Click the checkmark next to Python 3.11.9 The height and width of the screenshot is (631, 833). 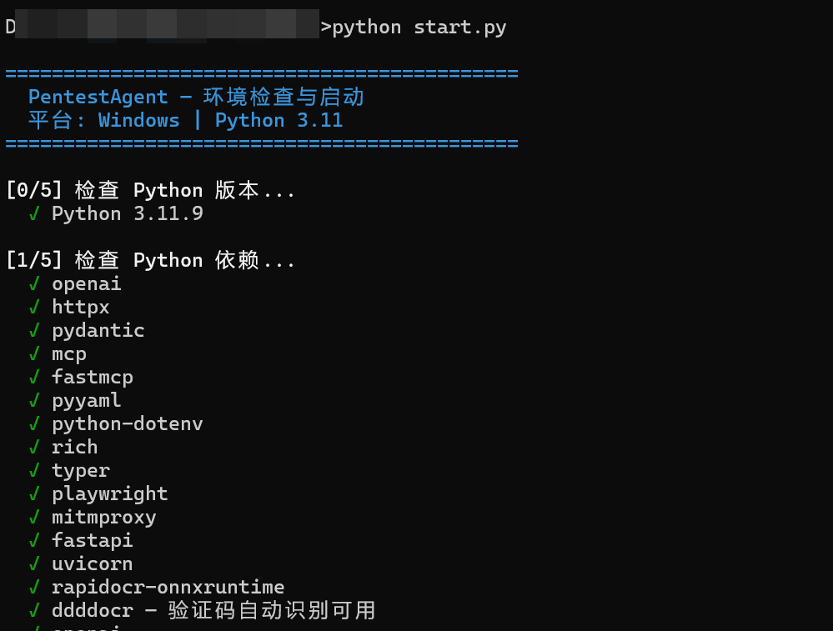click(34, 214)
